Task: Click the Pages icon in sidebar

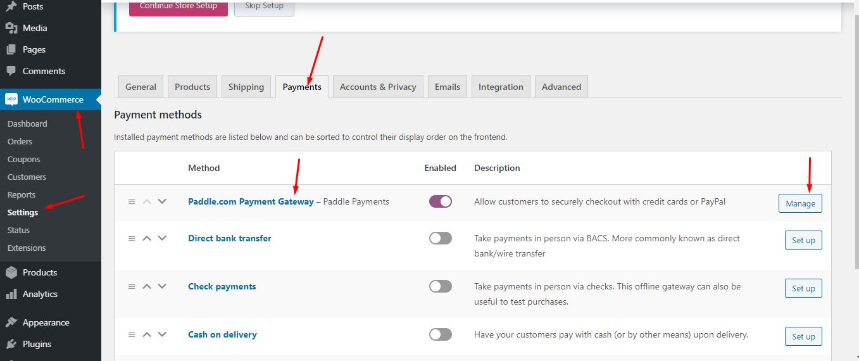Action: 11,49
